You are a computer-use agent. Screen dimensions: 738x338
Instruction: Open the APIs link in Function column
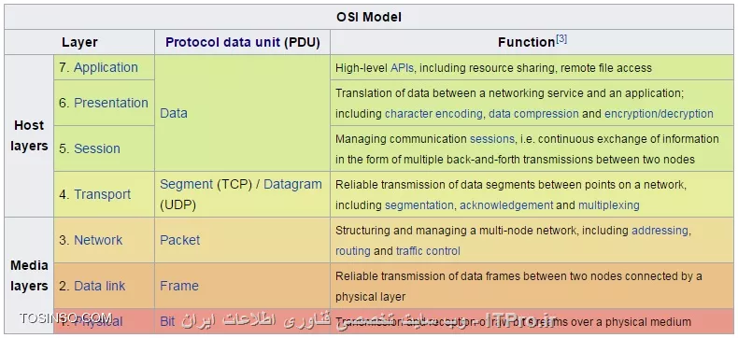(x=402, y=68)
